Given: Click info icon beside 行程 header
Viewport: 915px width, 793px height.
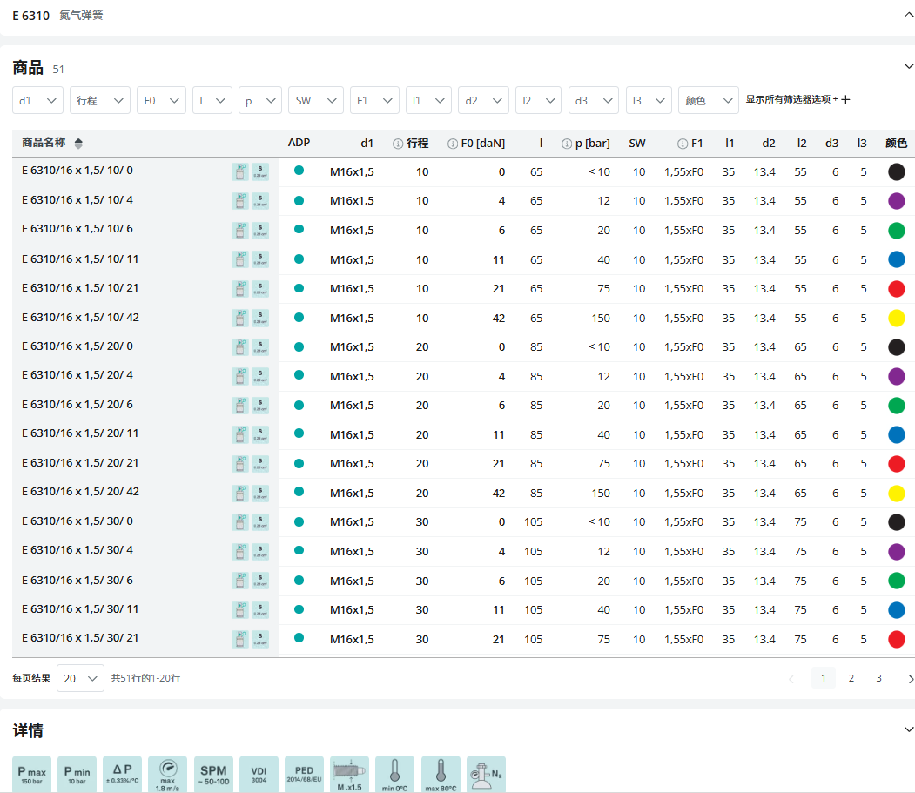Looking at the screenshot, I should (x=398, y=144).
